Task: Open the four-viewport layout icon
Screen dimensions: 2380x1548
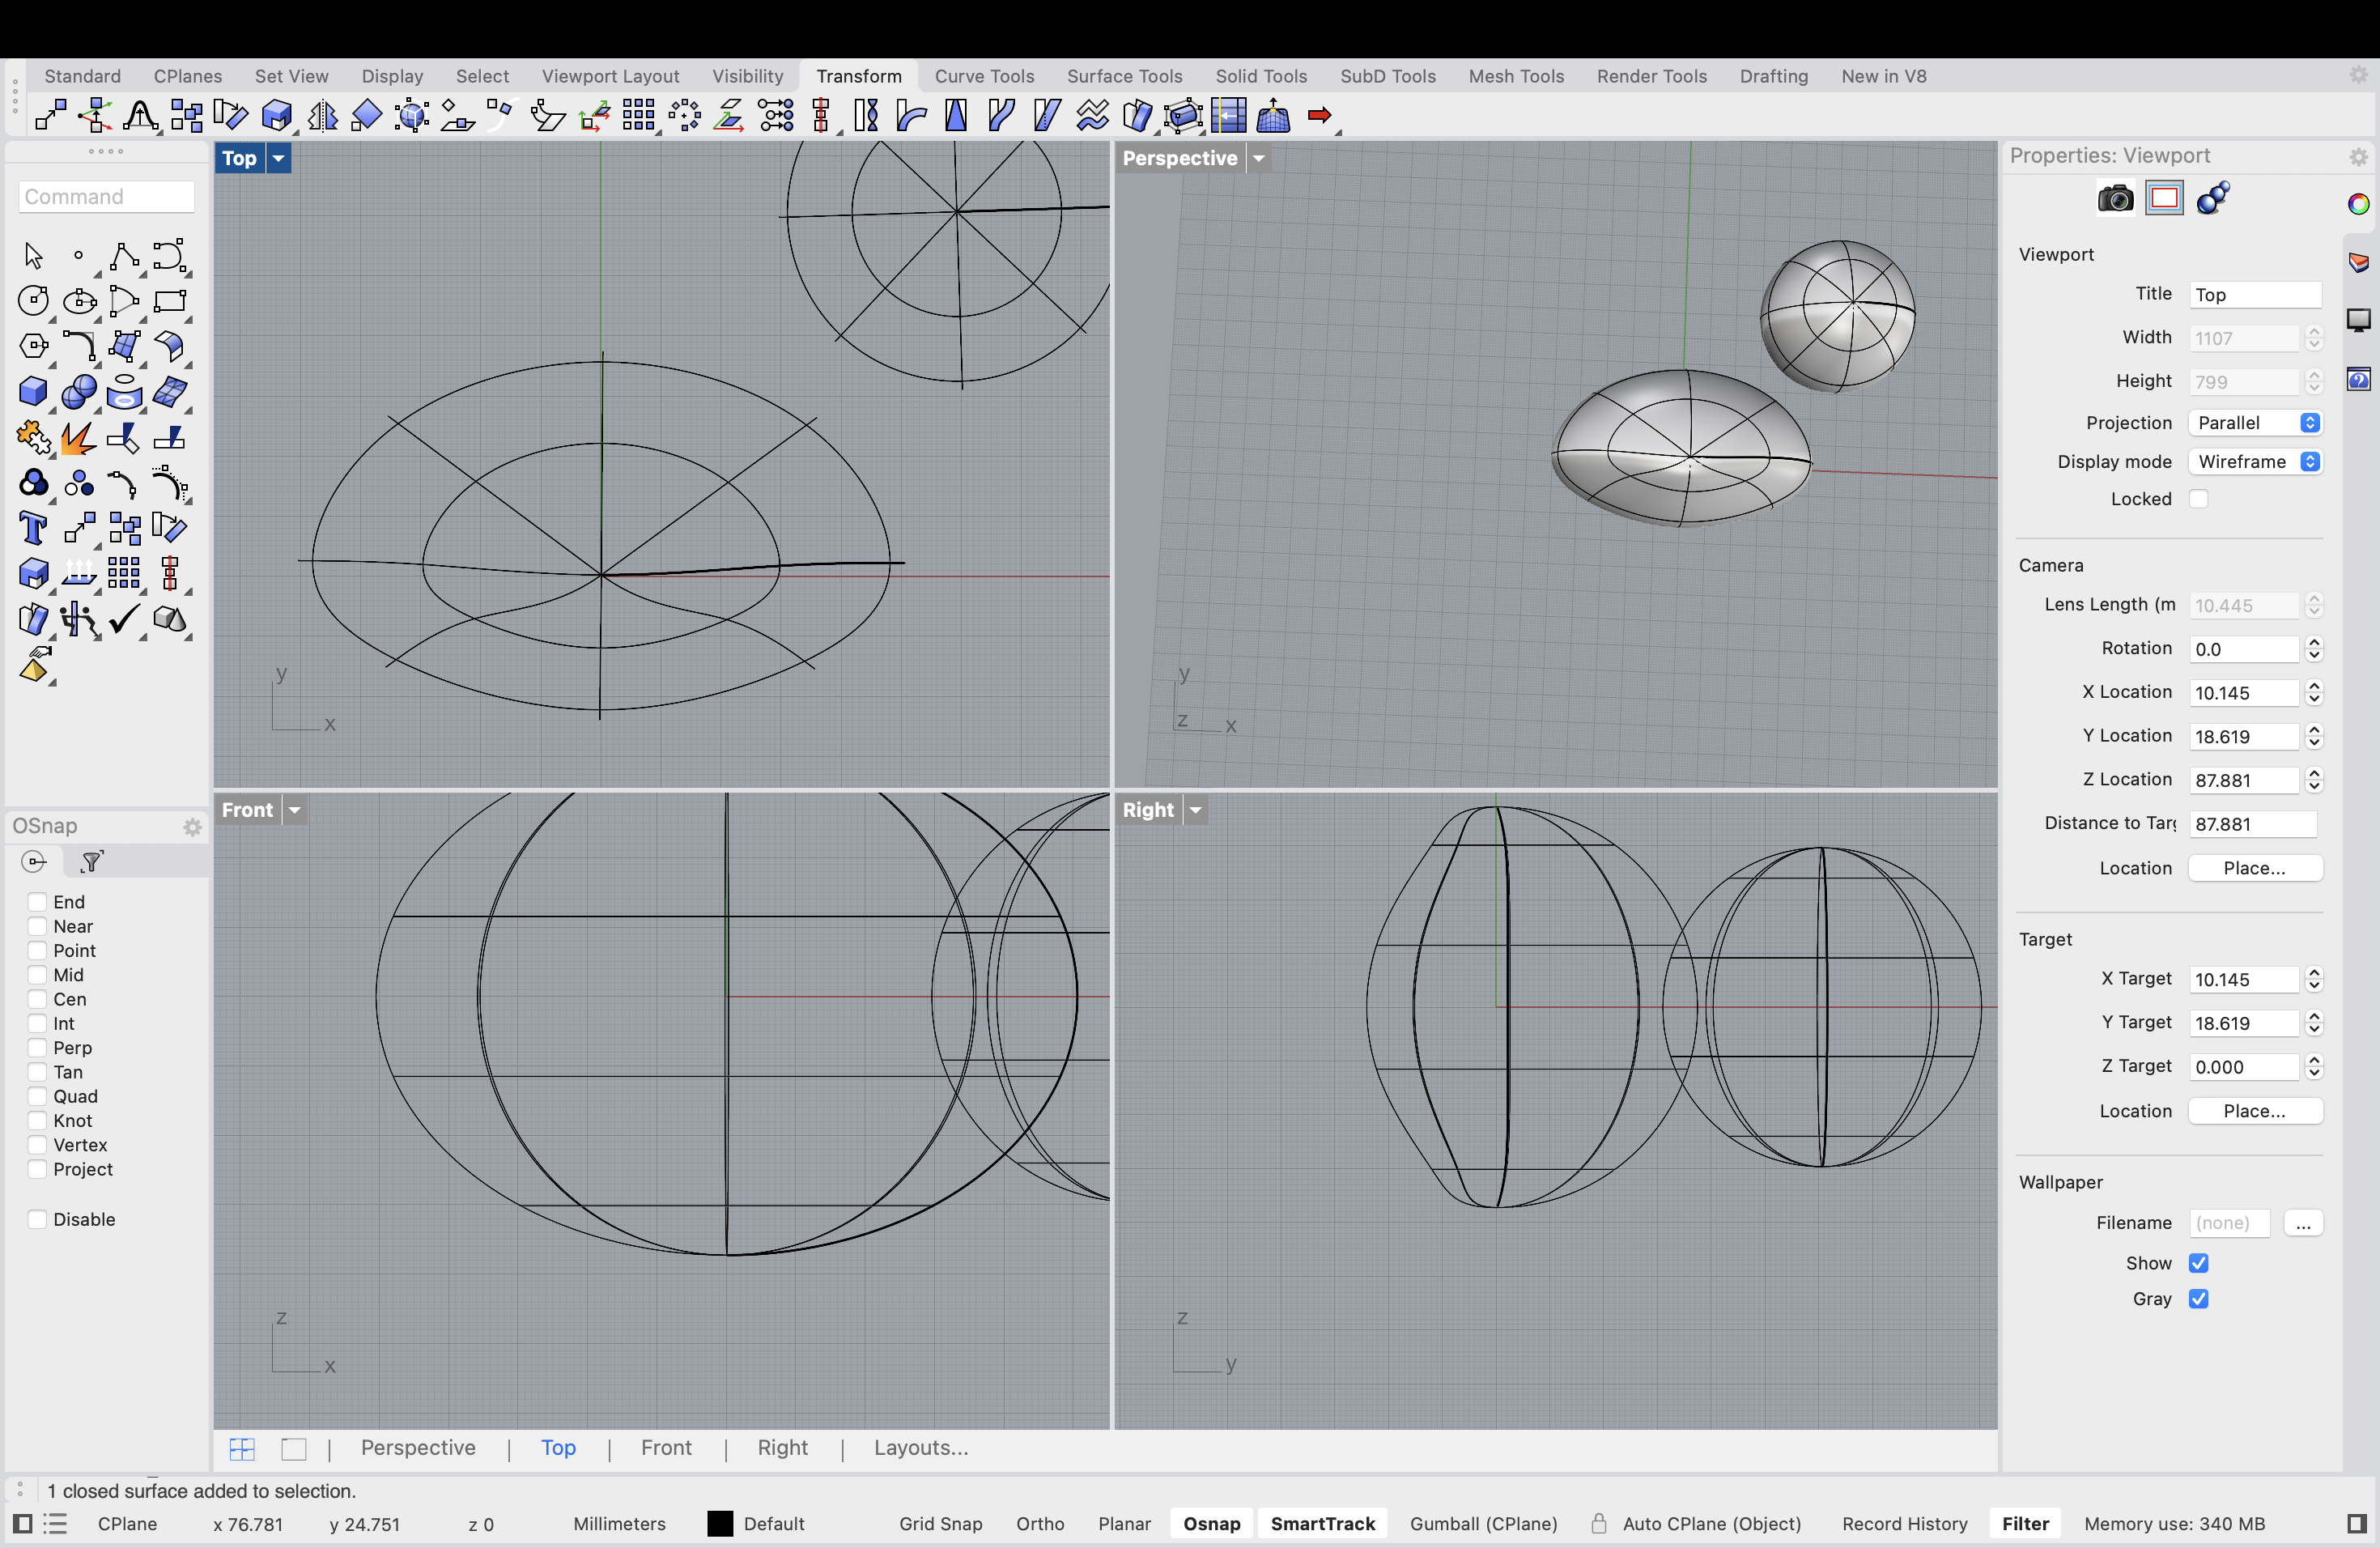Action: [242, 1448]
